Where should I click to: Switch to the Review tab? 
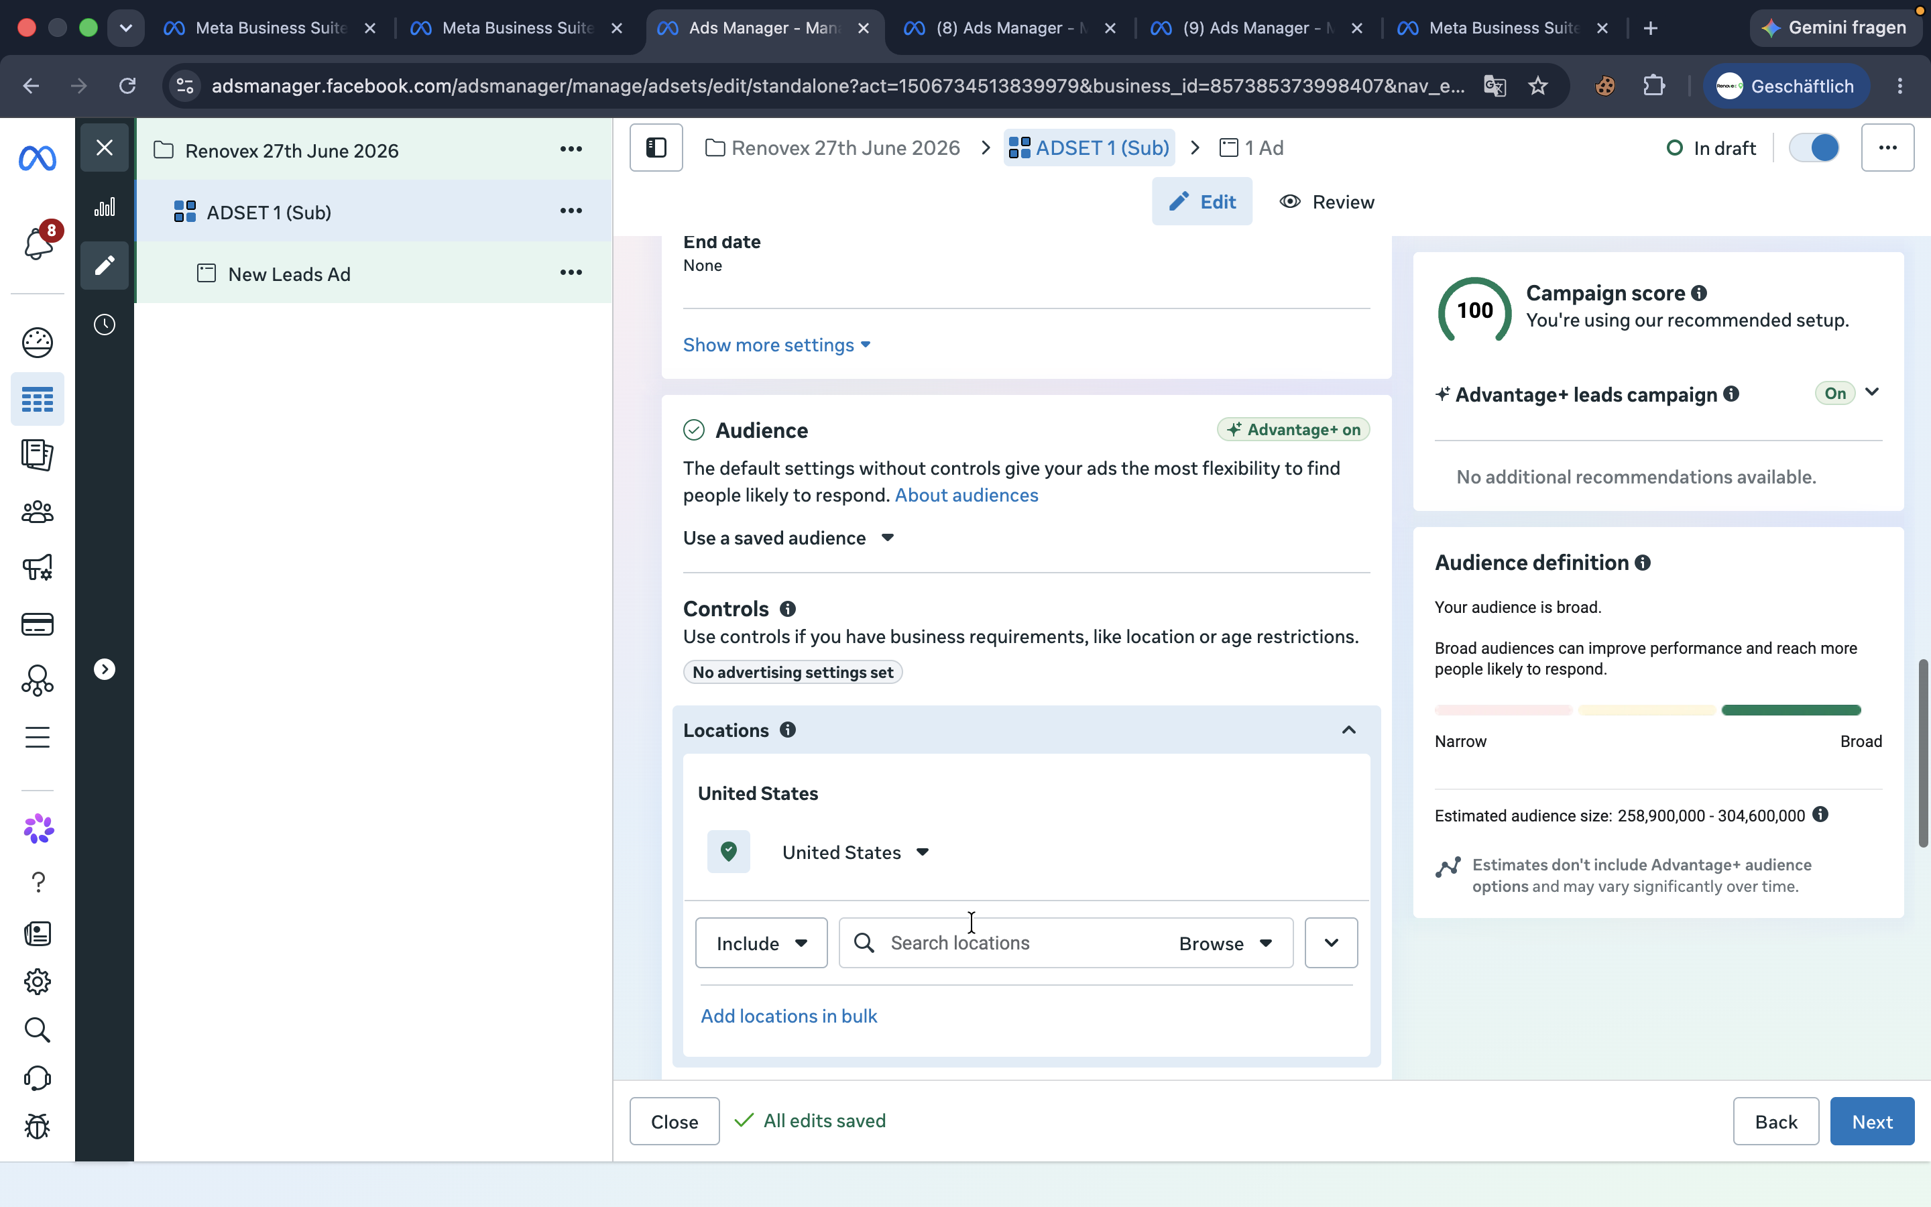pyautogui.click(x=1327, y=202)
